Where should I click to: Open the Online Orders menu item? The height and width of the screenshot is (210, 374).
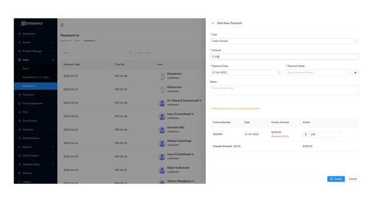[36, 156]
